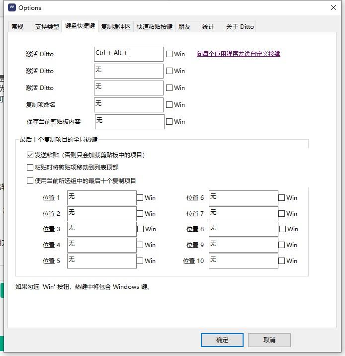Open 向每个应用程序发送自定义按键 link
Image resolution: width=345 pixels, height=356 pixels.
click(238, 54)
